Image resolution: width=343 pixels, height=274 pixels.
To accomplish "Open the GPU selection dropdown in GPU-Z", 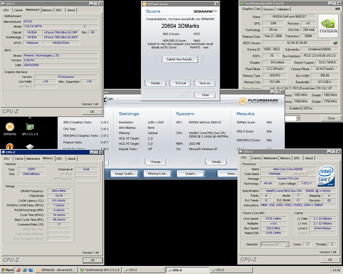I will pyautogui.click(x=298, y=118).
